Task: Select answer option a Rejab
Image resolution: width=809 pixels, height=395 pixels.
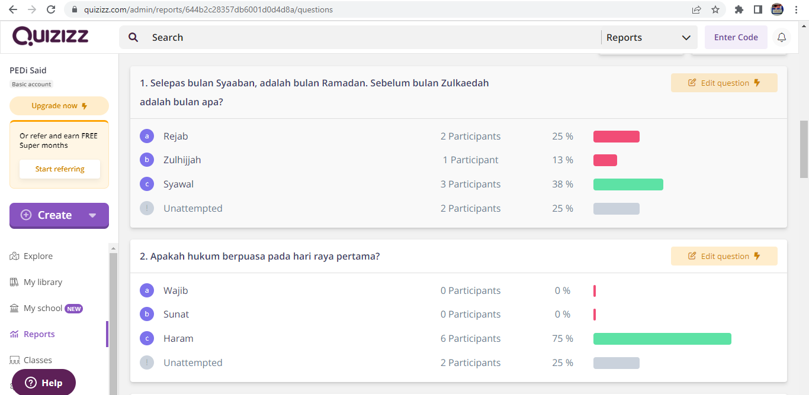Action: pos(175,137)
